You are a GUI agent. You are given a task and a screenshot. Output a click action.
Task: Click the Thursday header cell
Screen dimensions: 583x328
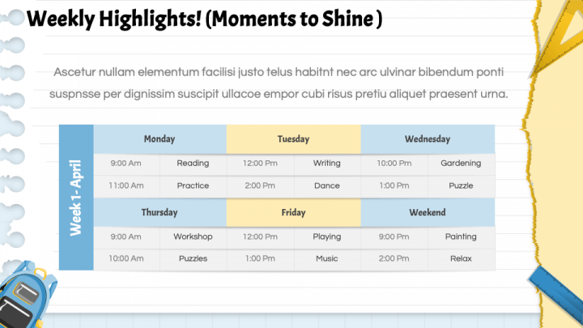[160, 212]
